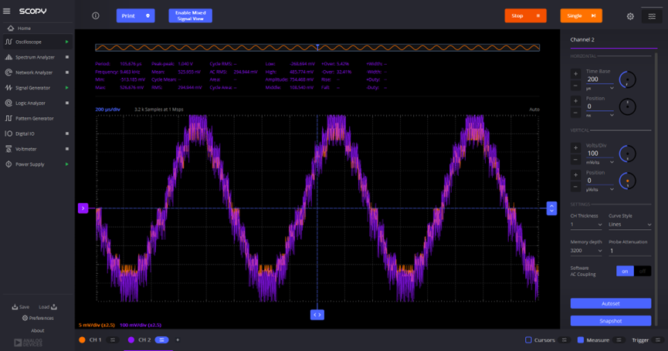This screenshot has height=351, width=668.
Task: Click the Save session button
Action: tap(20, 307)
